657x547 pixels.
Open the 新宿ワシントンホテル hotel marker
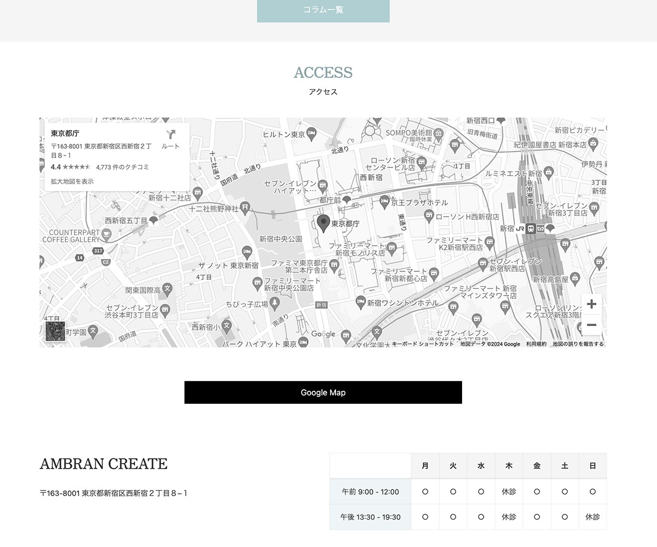[x=361, y=303]
